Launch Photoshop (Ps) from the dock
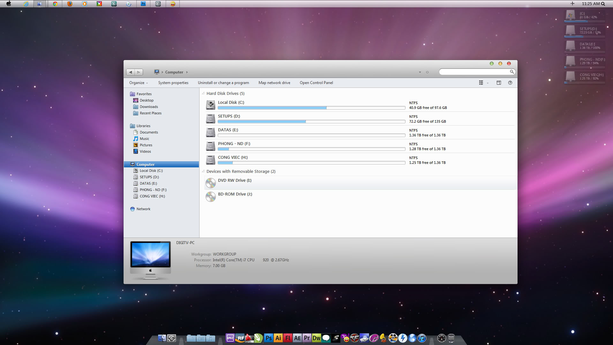The image size is (613, 345). (x=269, y=338)
